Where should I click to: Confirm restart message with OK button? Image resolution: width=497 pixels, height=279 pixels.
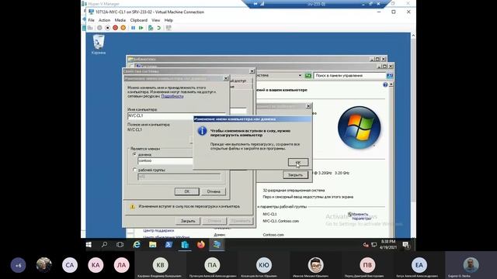pyautogui.click(x=298, y=162)
